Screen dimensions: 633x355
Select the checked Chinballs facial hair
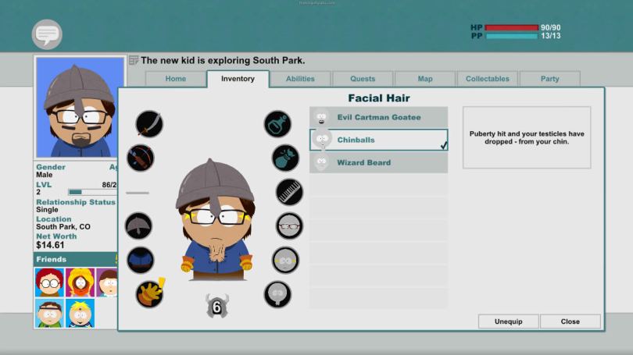(379, 140)
